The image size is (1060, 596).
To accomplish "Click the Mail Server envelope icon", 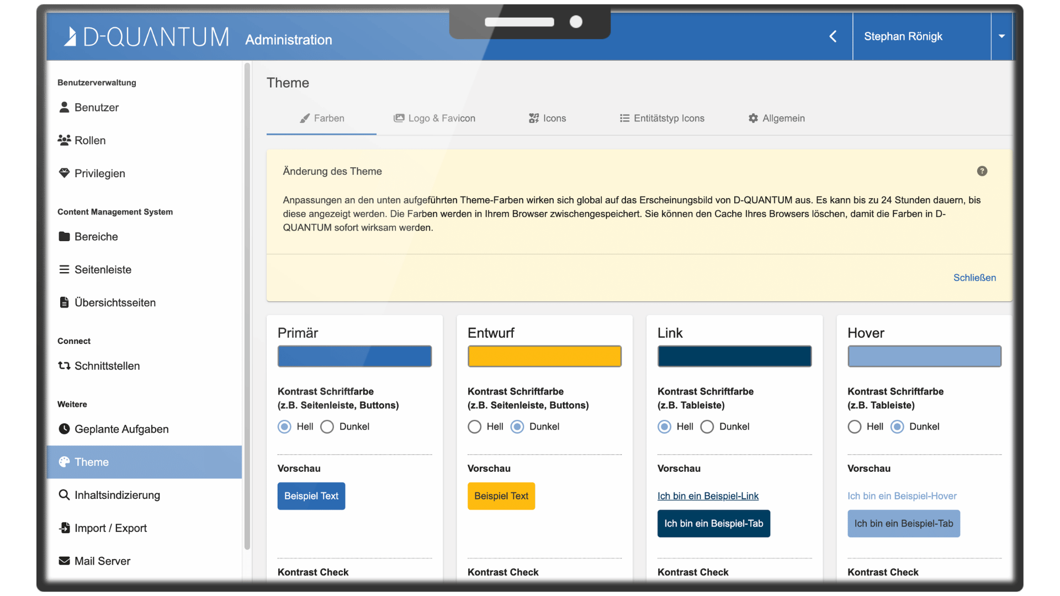I will point(64,561).
